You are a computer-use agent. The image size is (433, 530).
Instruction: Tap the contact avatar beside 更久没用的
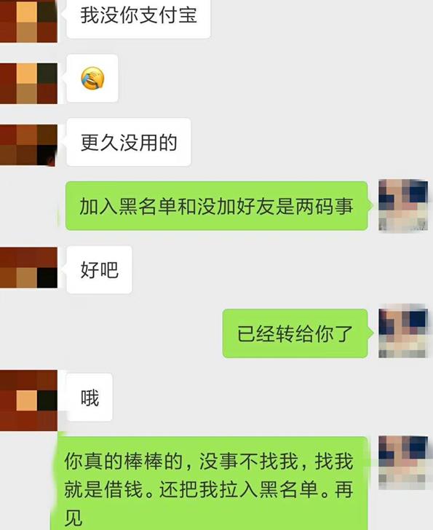click(x=28, y=146)
